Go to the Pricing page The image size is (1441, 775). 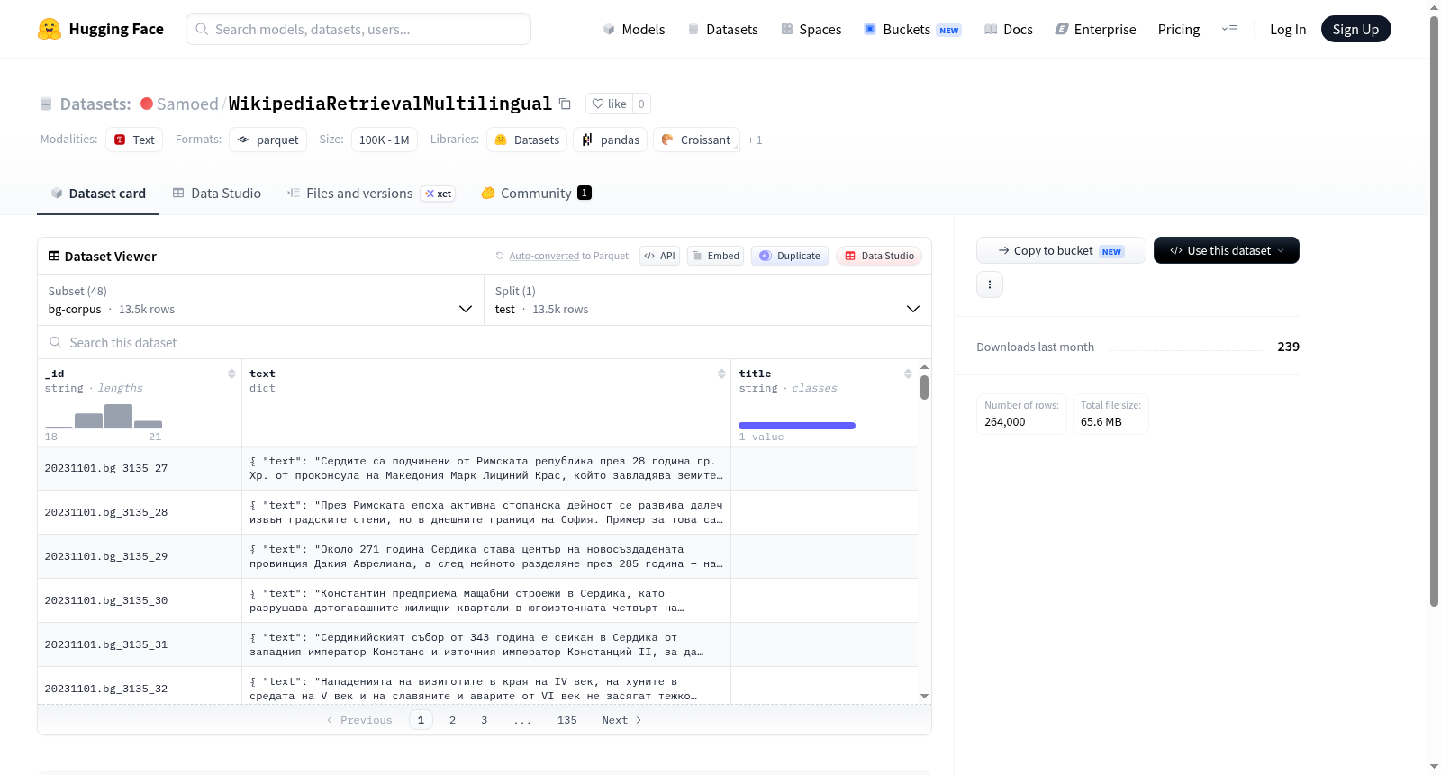pyautogui.click(x=1179, y=29)
